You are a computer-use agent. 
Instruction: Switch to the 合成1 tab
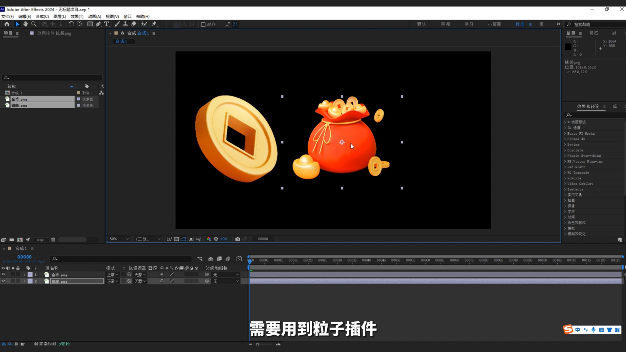point(123,41)
